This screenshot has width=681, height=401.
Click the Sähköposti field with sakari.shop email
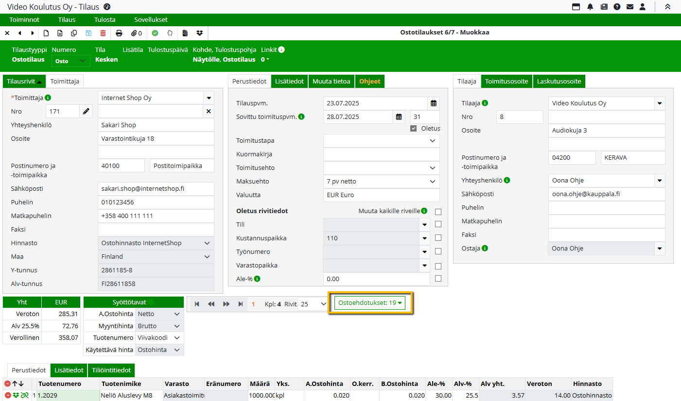tap(156, 189)
